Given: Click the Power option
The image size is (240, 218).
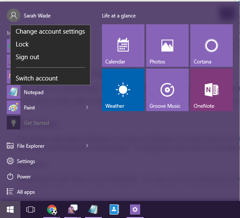Looking at the screenshot, I should pos(19,177).
